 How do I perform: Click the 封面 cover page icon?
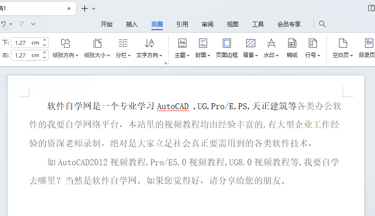click(203, 43)
